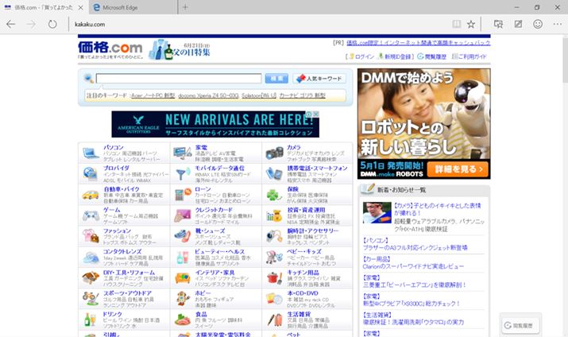This screenshot has width=568, height=337.
Task: Open the ビューティー・ヘルス category link
Action: coord(219,251)
